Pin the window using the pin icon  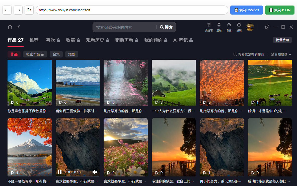click(266, 27)
